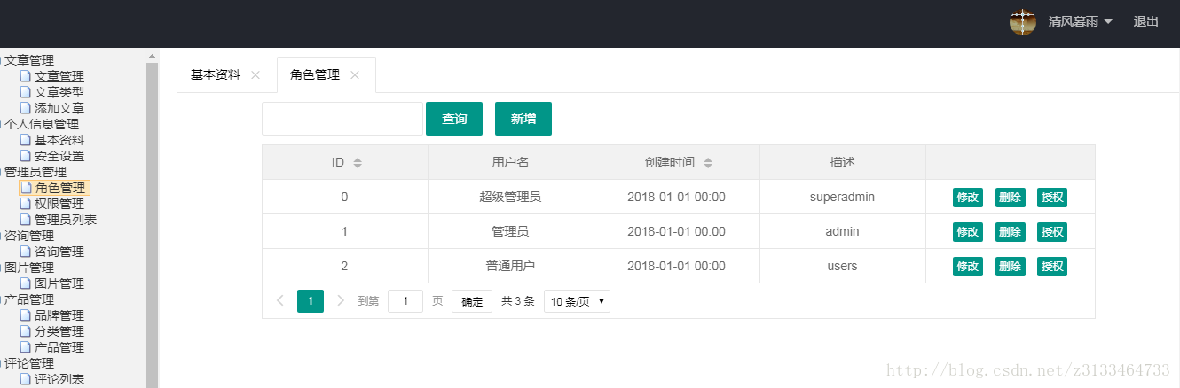Open the 10 条/页 page size dropdown

tap(577, 301)
